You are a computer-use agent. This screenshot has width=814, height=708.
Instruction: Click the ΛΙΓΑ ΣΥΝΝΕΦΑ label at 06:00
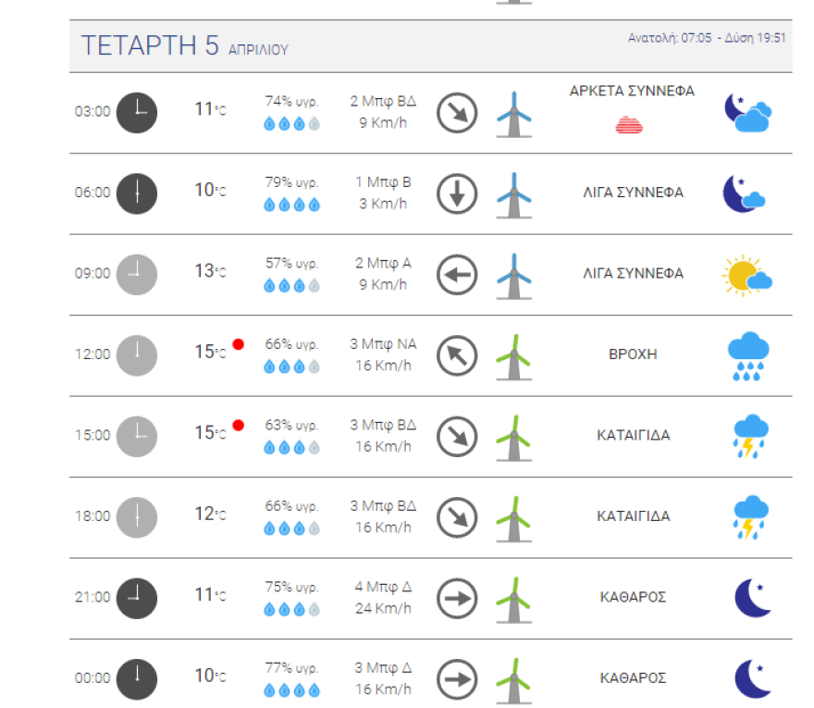click(634, 193)
